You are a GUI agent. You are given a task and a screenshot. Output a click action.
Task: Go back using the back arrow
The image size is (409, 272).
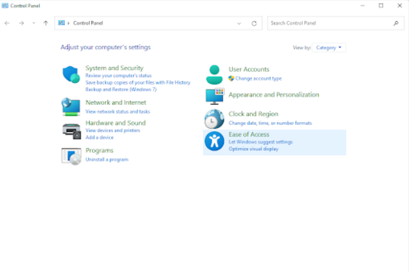click(7, 23)
